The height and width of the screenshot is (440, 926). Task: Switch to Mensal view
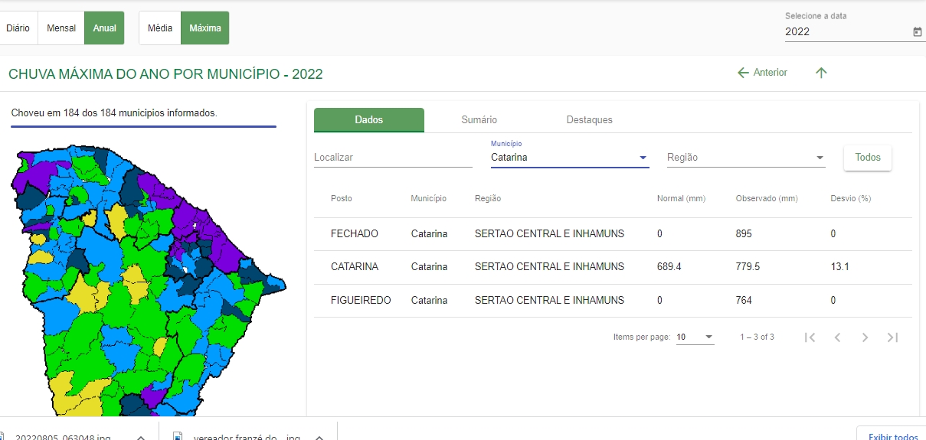pos(61,28)
